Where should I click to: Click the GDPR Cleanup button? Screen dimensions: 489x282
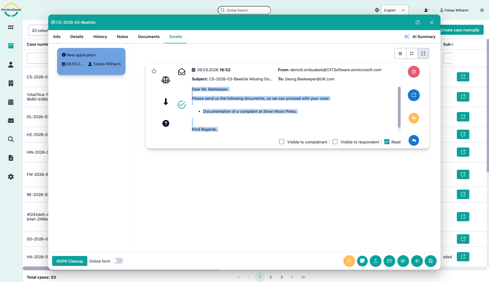coord(69,261)
